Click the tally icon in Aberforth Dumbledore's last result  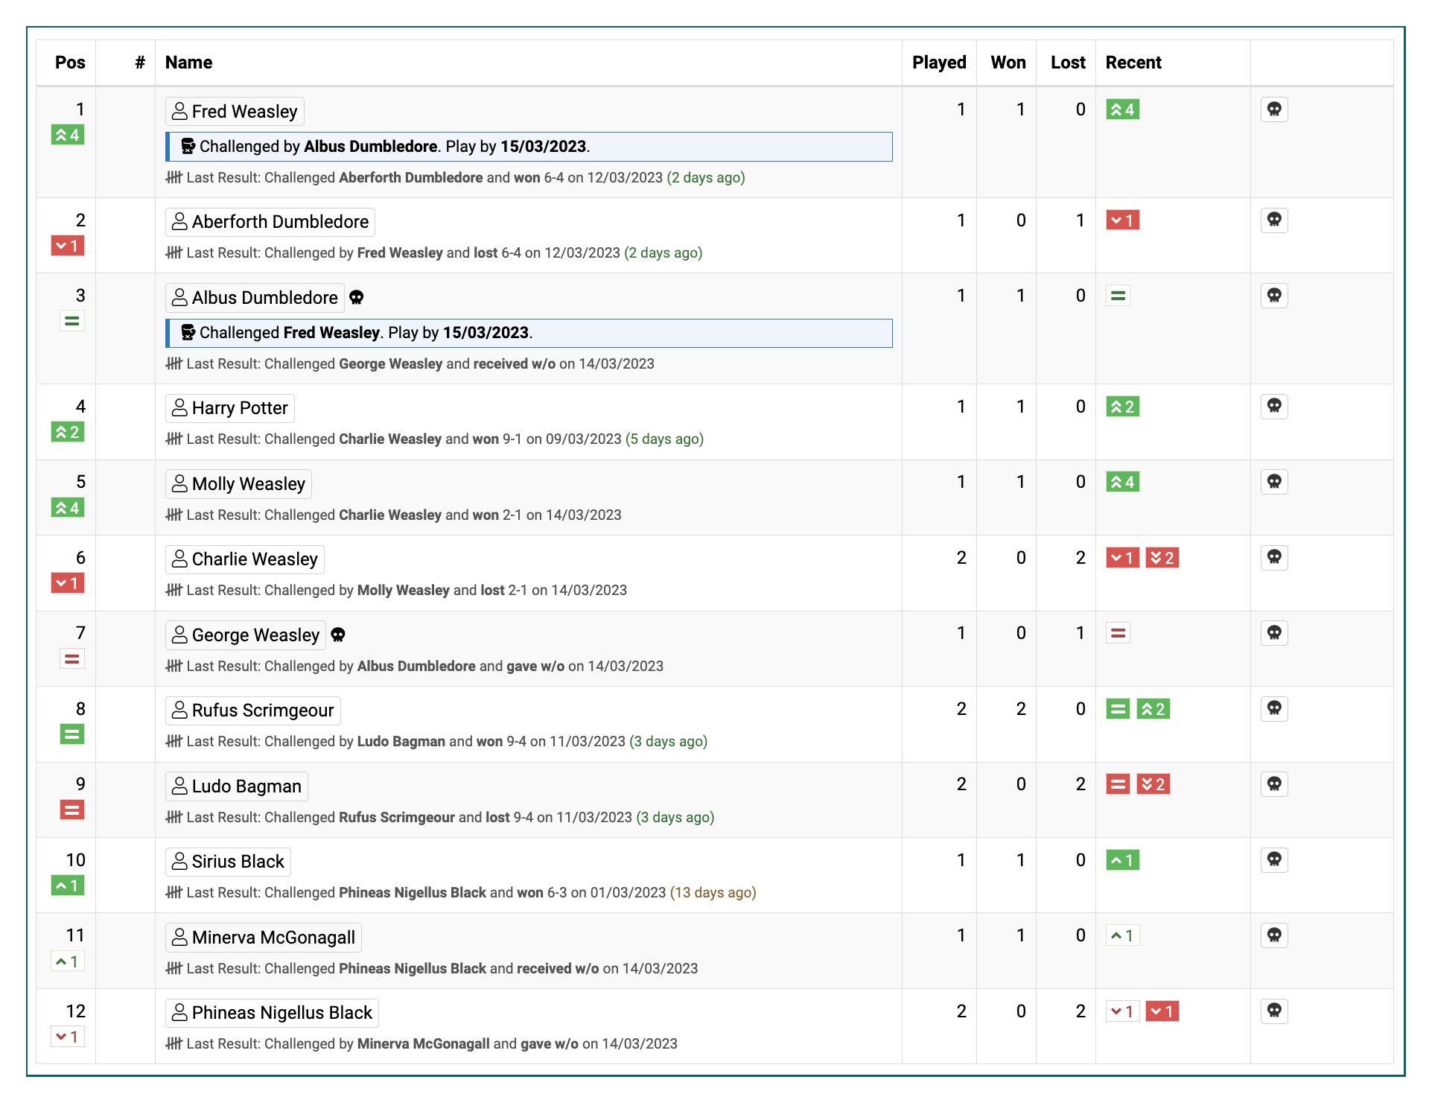tap(174, 253)
